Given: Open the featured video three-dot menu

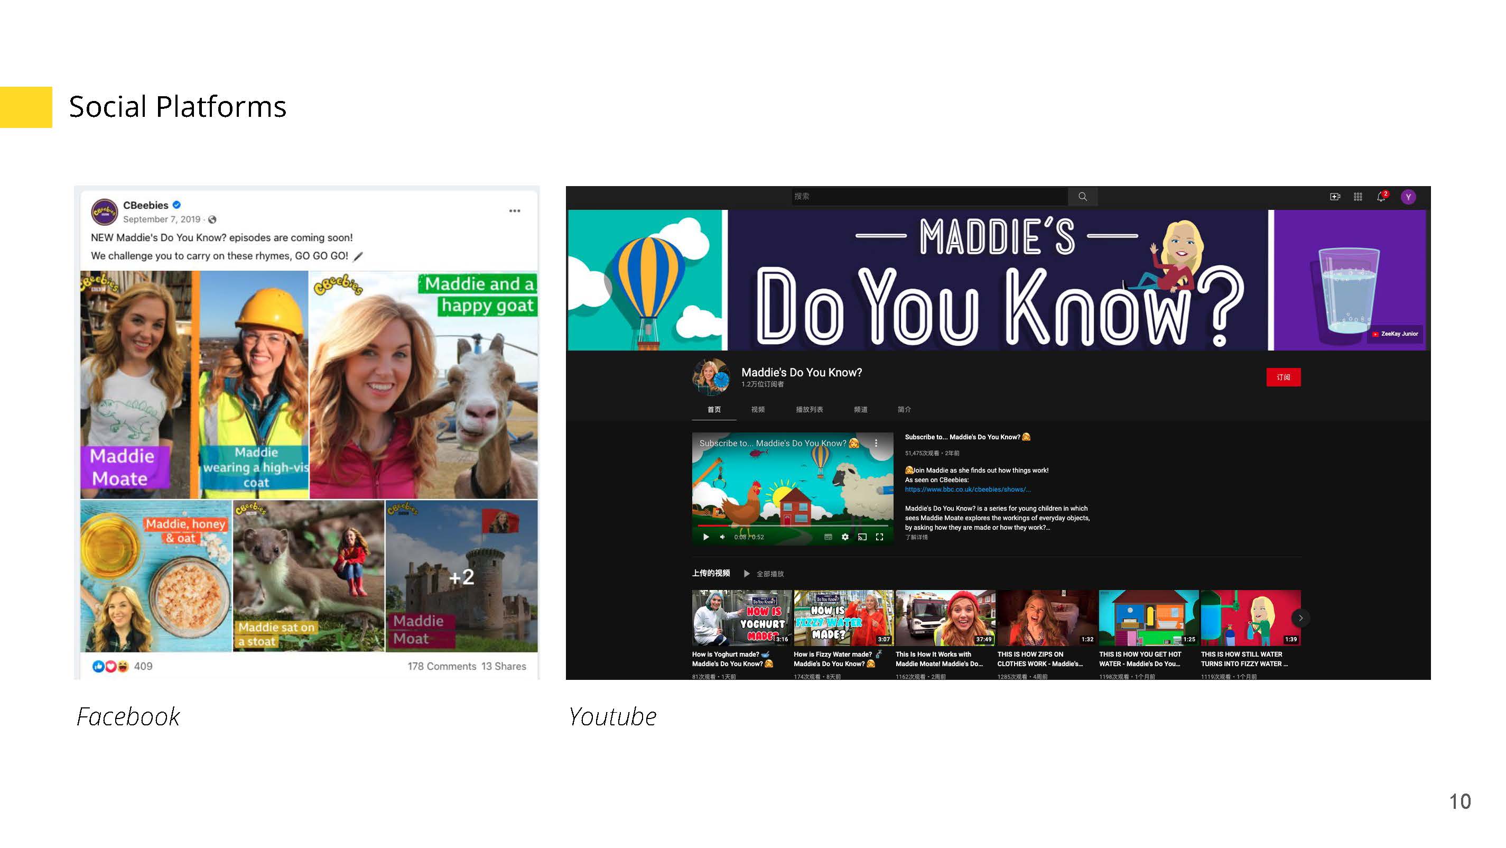Looking at the screenshot, I should click(x=876, y=444).
